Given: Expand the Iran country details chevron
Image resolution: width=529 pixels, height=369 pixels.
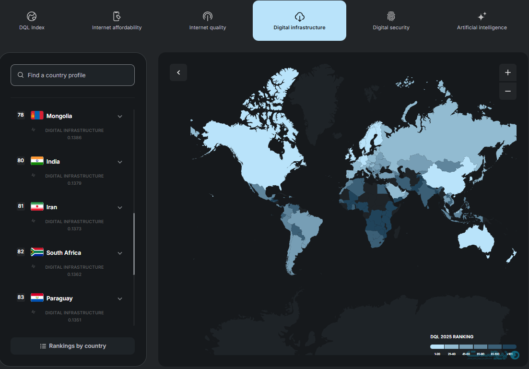Looking at the screenshot, I should [x=120, y=207].
